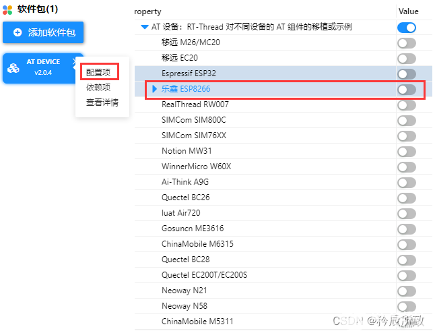Click the AT 设备 group description text
Screen dimensions: 435x333
[x=252, y=27]
